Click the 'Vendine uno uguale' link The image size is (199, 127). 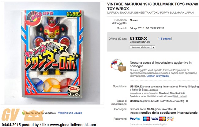(70, 113)
